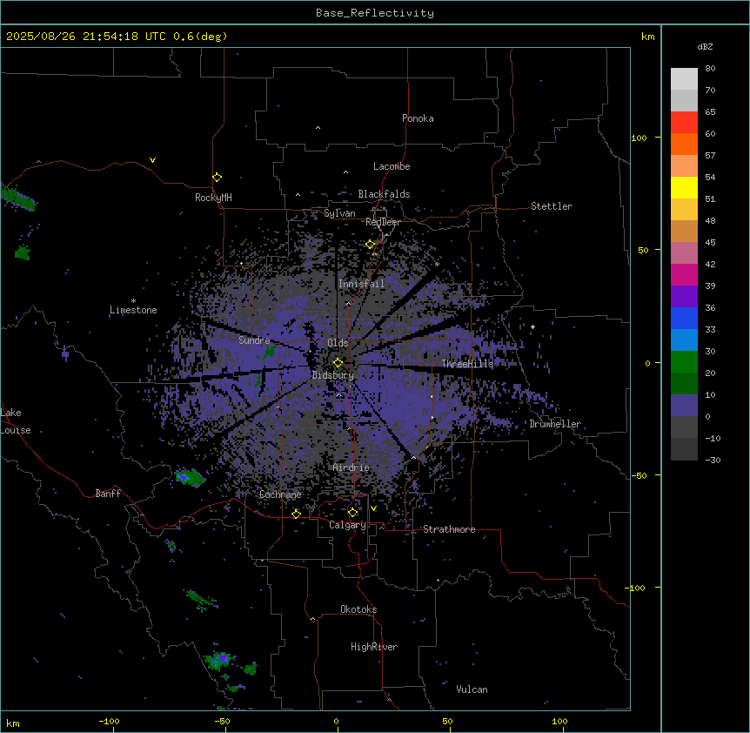Click the dBZ legend heading

705,47
